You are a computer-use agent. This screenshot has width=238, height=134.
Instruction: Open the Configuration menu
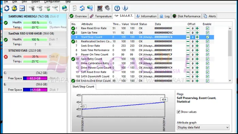[x=52, y=1]
